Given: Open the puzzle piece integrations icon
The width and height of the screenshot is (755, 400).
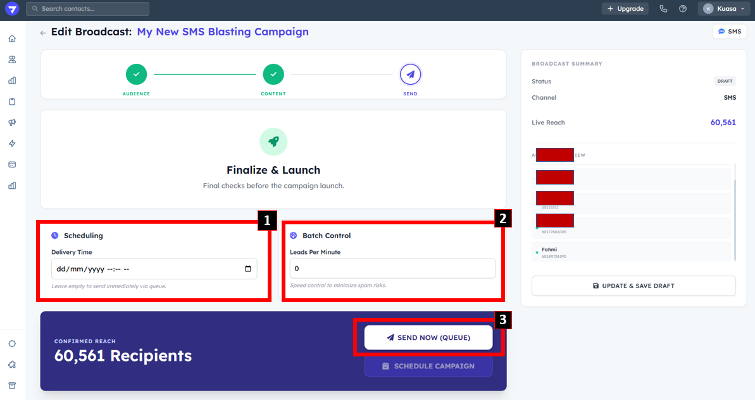Looking at the screenshot, I should (x=12, y=365).
